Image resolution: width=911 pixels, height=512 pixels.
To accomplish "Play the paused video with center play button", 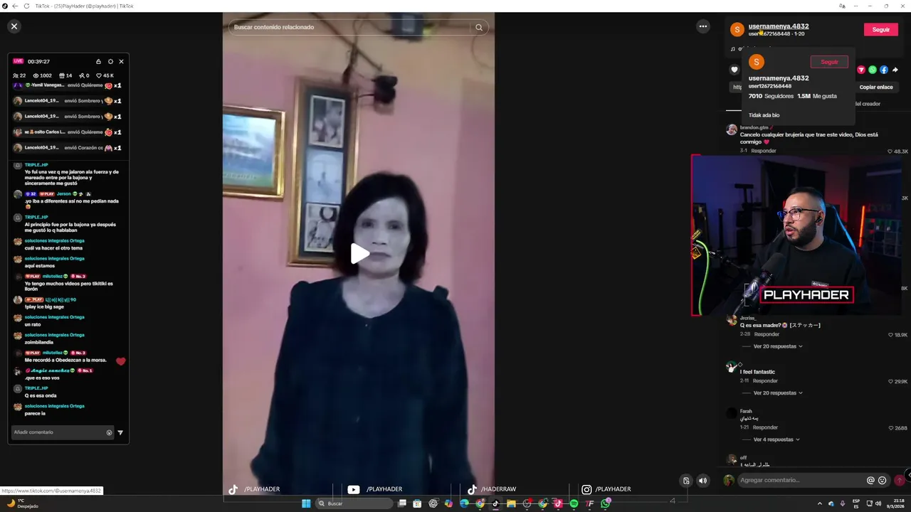I will [x=359, y=253].
